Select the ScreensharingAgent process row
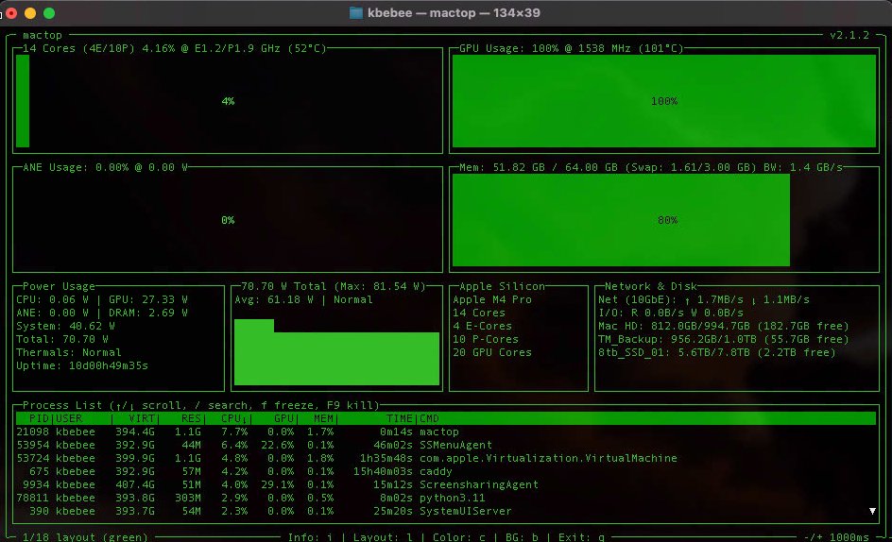This screenshot has width=892, height=542. tap(445, 484)
